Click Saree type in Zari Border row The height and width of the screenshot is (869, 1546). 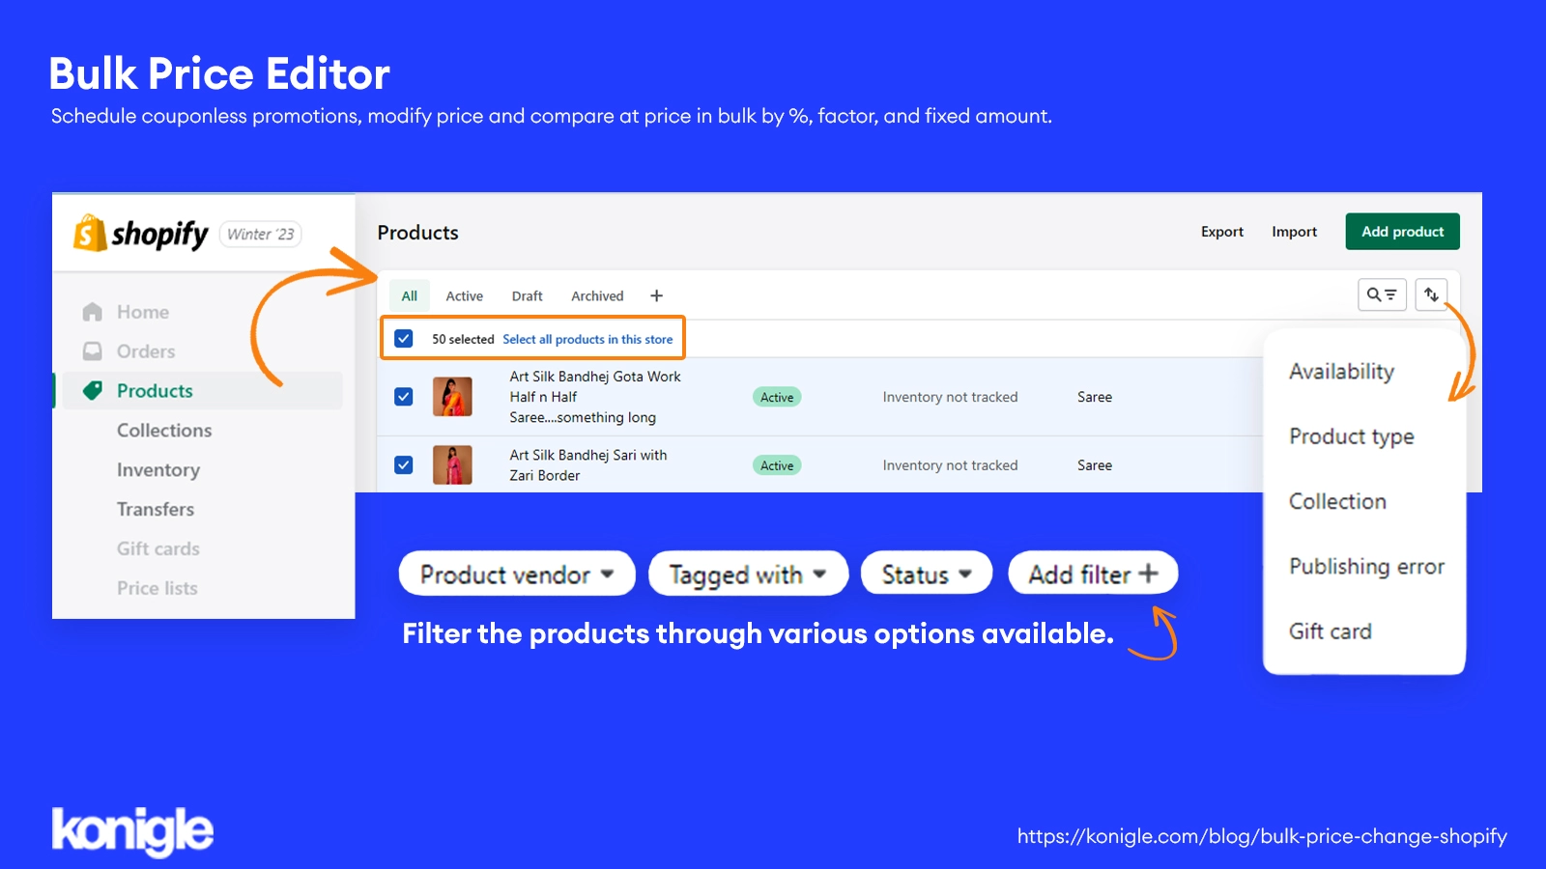coord(1095,465)
